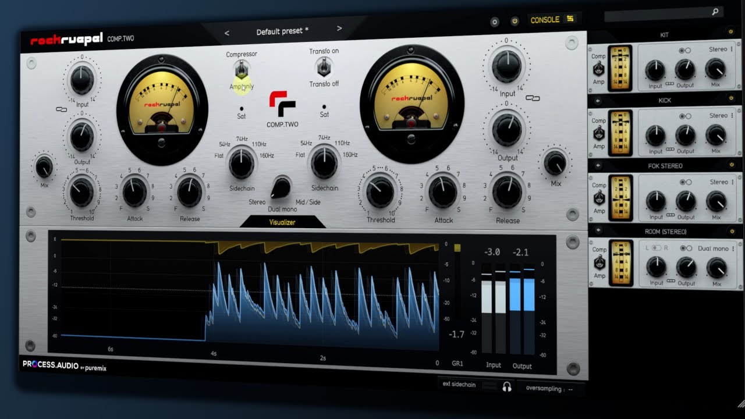Open the KICK Stereo mode menu
The image size is (745, 419).
721,116
